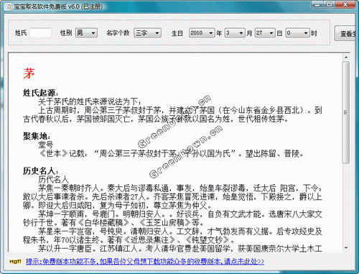Screen dimensions: 359x274
Task: Open the birth day dropdown showing 27
Action: coord(265,32)
